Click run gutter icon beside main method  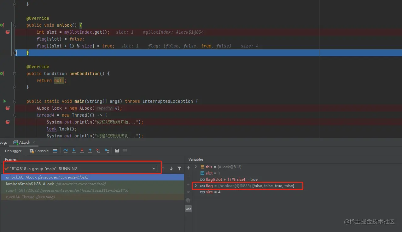[5, 101]
